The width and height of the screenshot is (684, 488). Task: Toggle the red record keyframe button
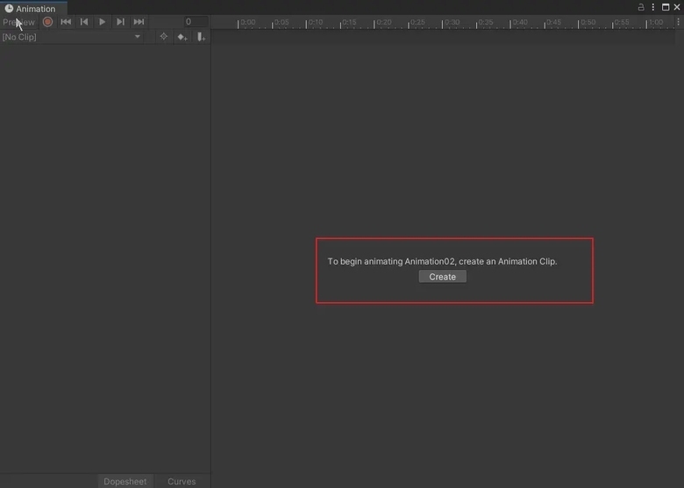(47, 22)
